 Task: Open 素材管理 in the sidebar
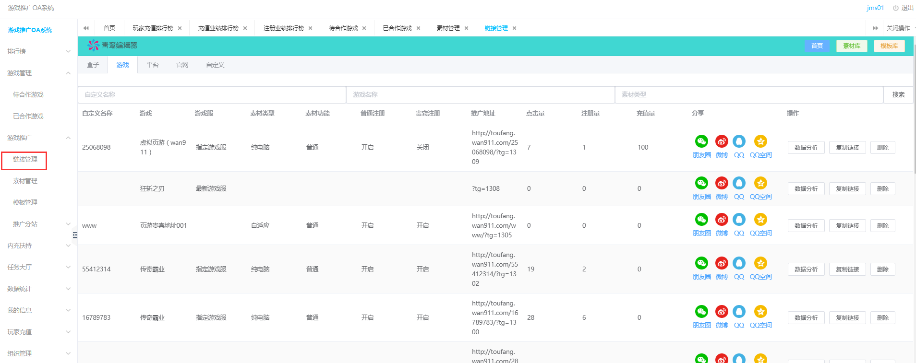[25, 181]
